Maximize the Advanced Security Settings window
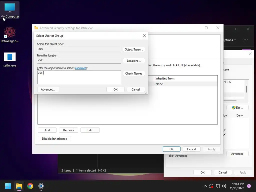256x192 pixels. (x=206, y=28)
